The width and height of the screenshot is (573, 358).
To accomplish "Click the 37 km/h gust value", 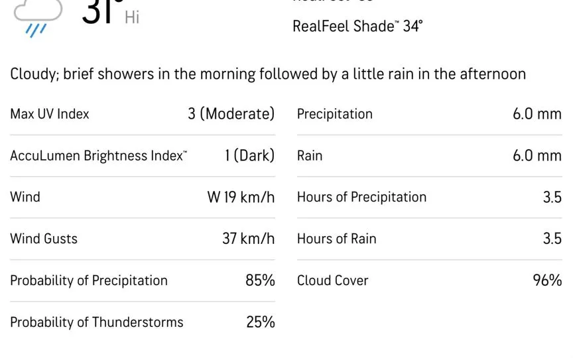I will [249, 239].
